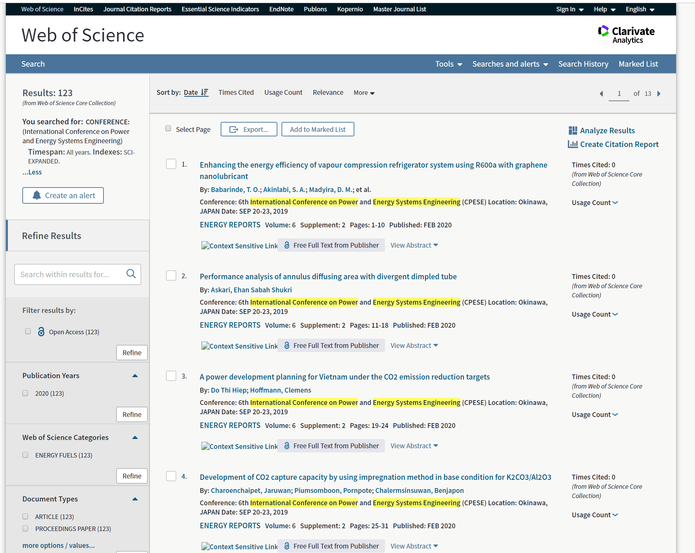
Task: Check the ENERGY FUELS (123) category
Action: [25, 455]
